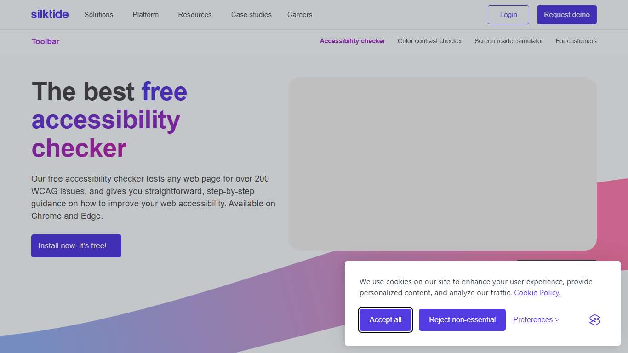Navigate to the Careers page
This screenshot has width=628, height=353.
(x=299, y=14)
